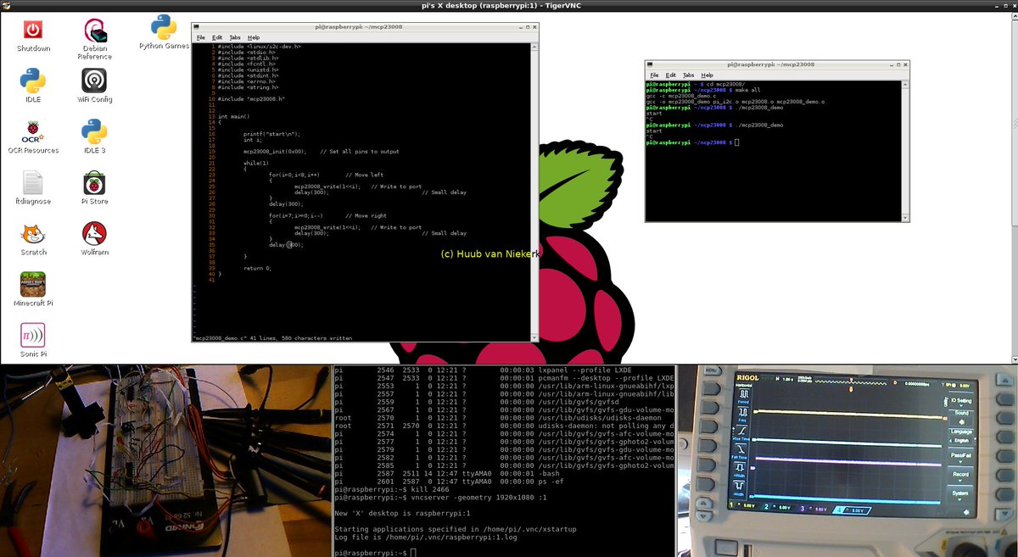The height and width of the screenshot is (557, 1018).
Task: Open the Help menu in the right terminal
Action: [x=706, y=75]
